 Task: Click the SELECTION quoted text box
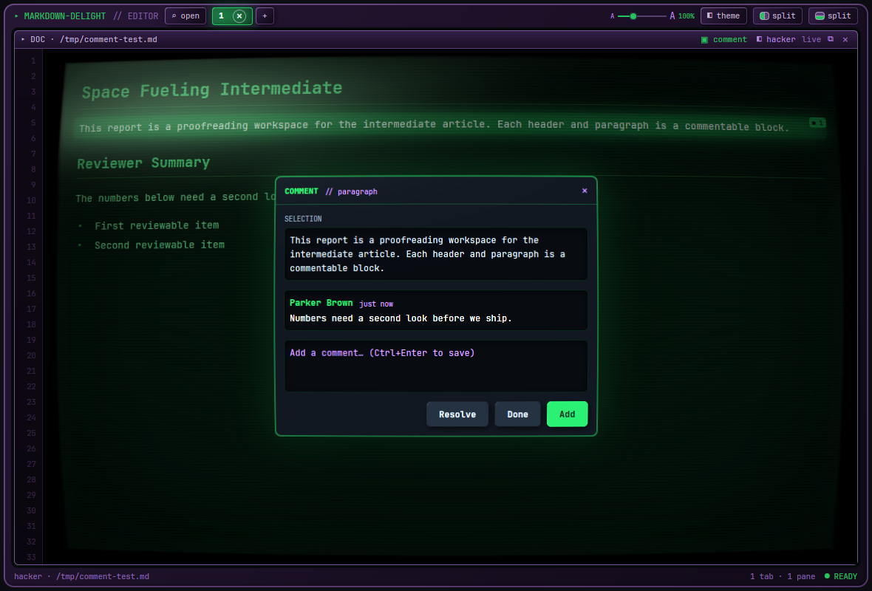click(436, 254)
